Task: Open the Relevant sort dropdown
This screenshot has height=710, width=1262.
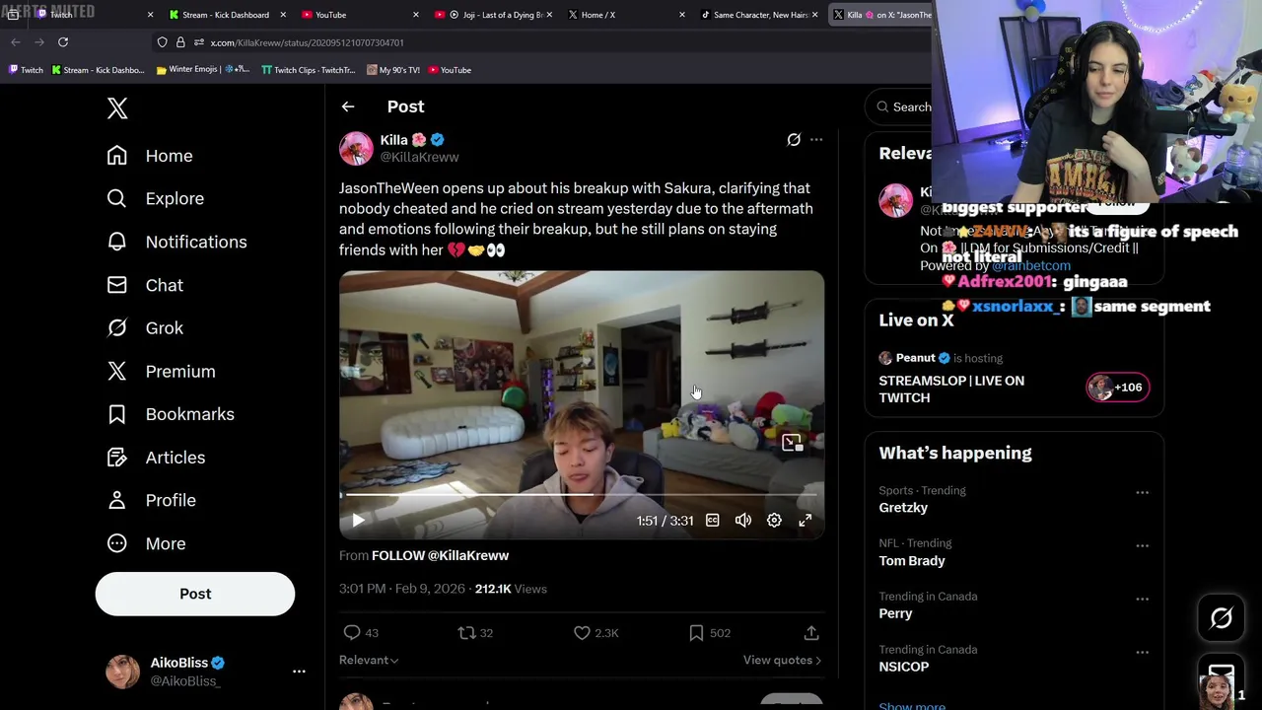Action: point(369,661)
